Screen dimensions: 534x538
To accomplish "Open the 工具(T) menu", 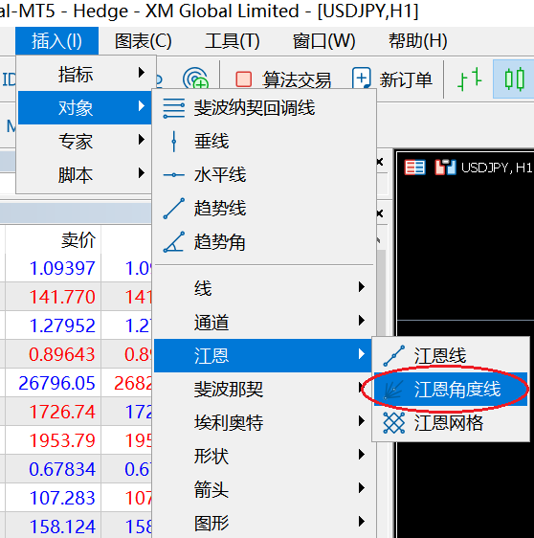I will tap(233, 41).
